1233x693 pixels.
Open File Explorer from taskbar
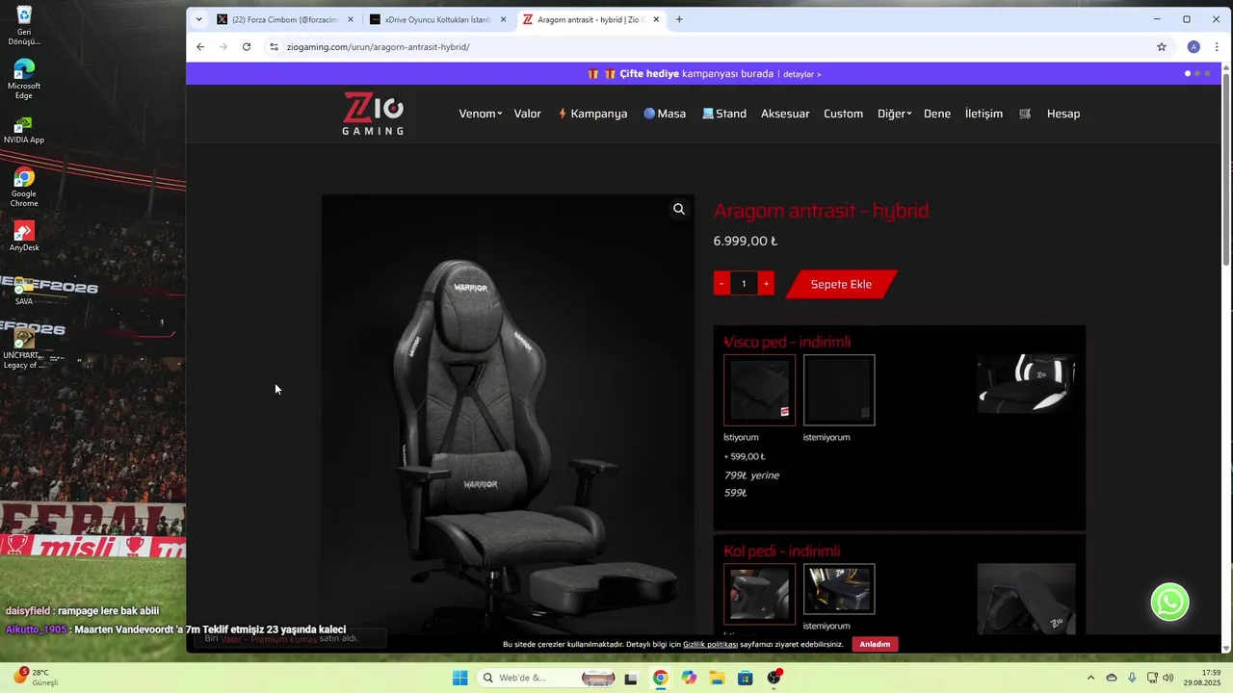pyautogui.click(x=717, y=678)
